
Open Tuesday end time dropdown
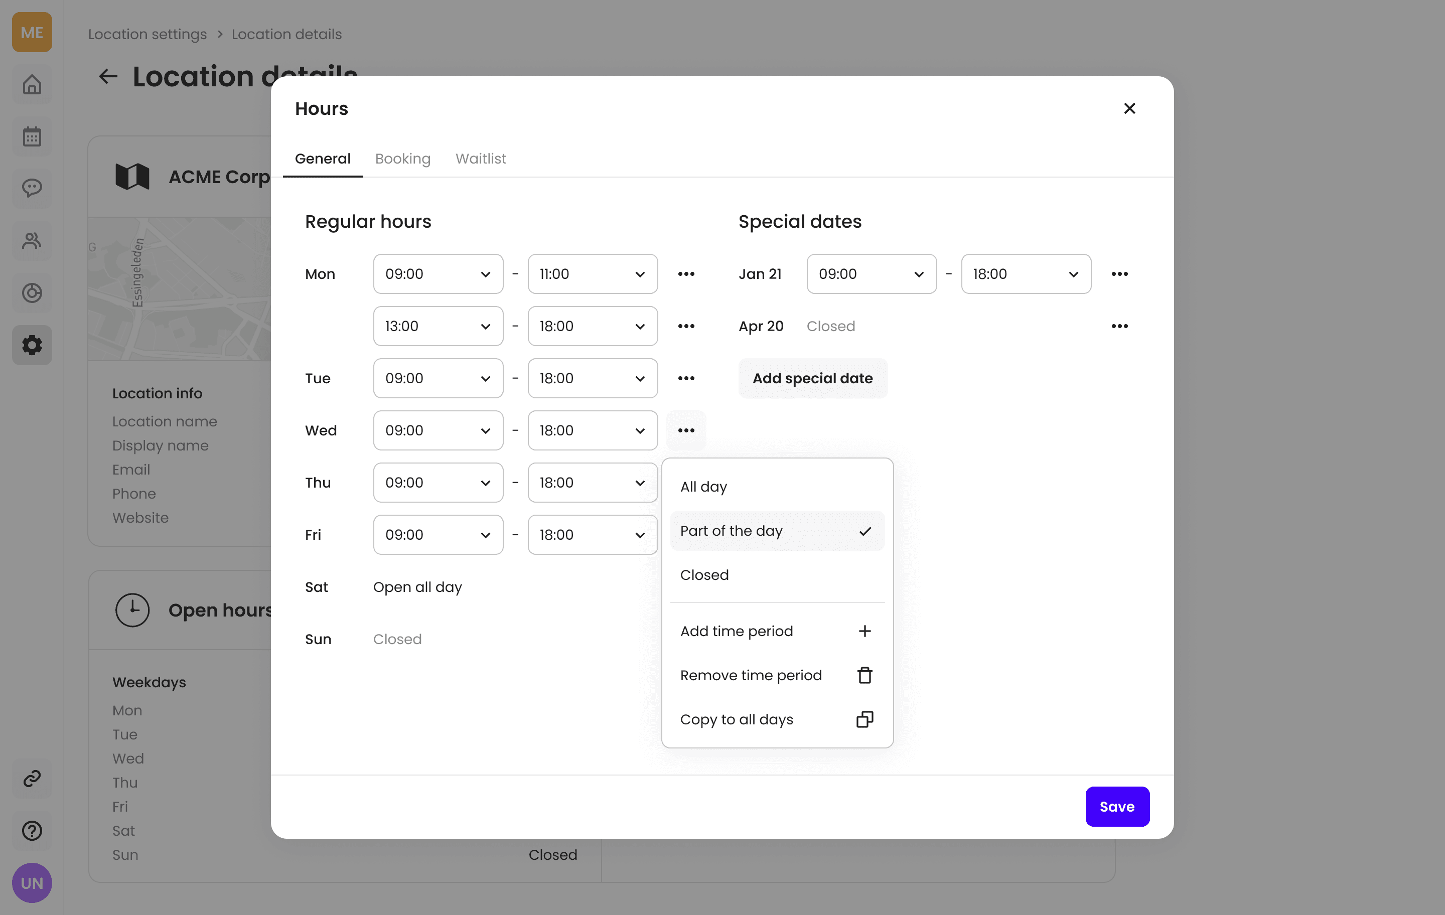tap(592, 379)
